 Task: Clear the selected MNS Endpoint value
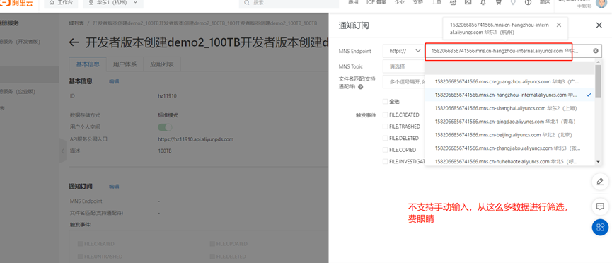(x=596, y=51)
